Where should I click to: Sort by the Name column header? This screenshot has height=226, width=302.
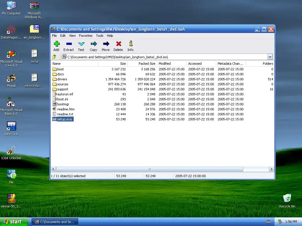[x=75, y=64]
